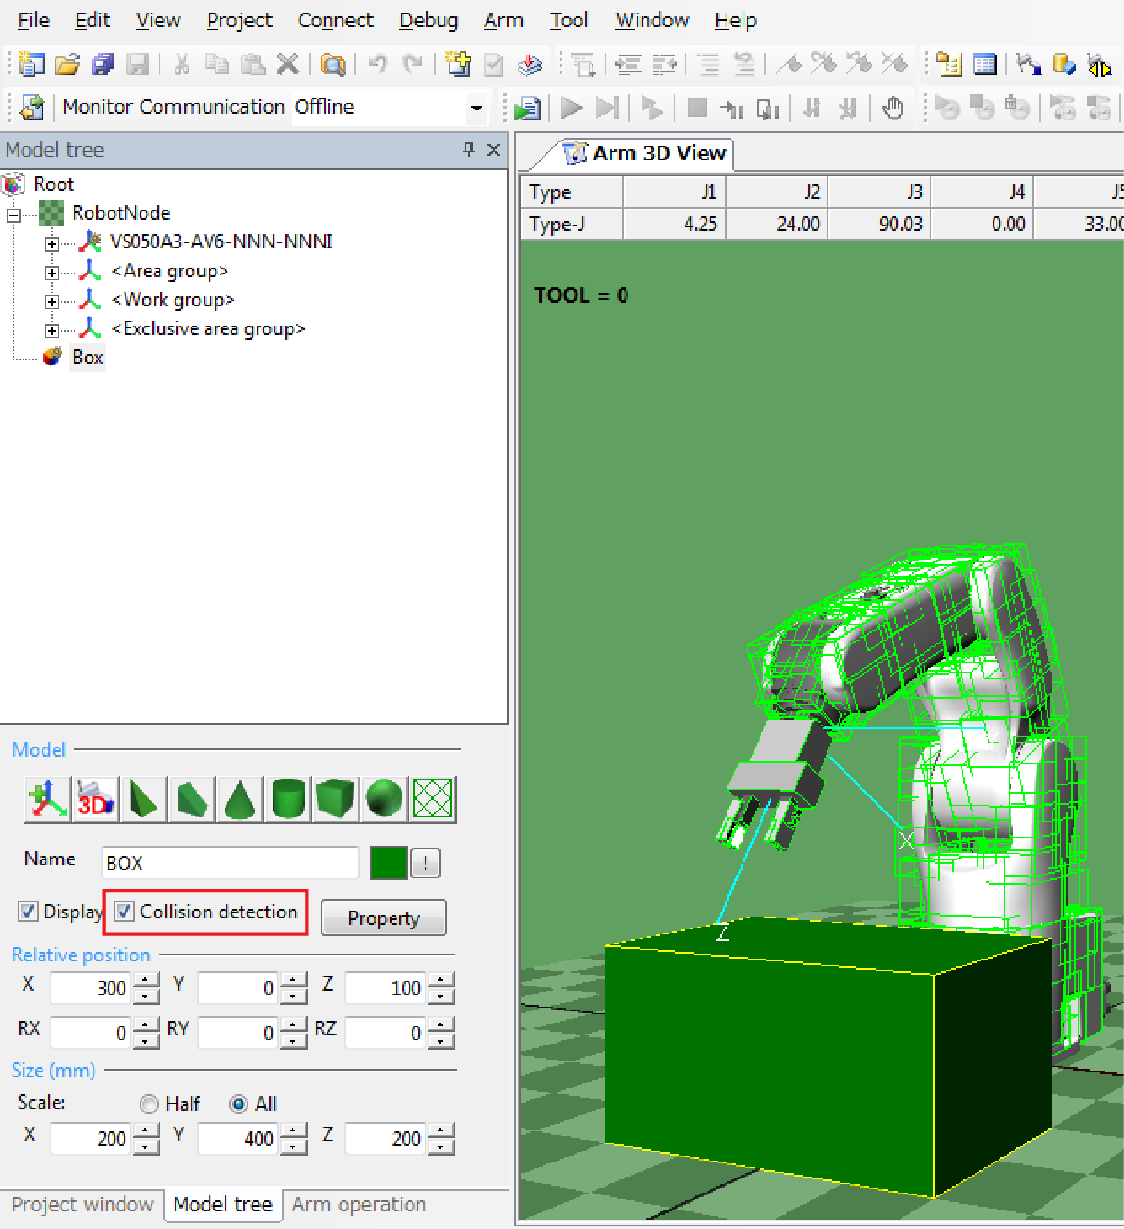
Task: Select the Half scale radio button
Action: (x=149, y=1104)
